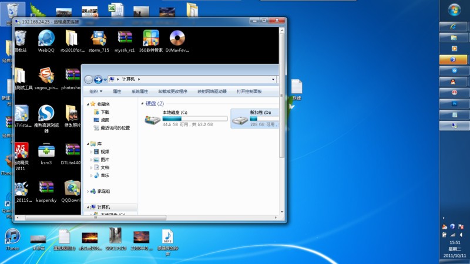The image size is (470, 264).
Task: Collapse the 库 libraries tree
Action: (88, 144)
